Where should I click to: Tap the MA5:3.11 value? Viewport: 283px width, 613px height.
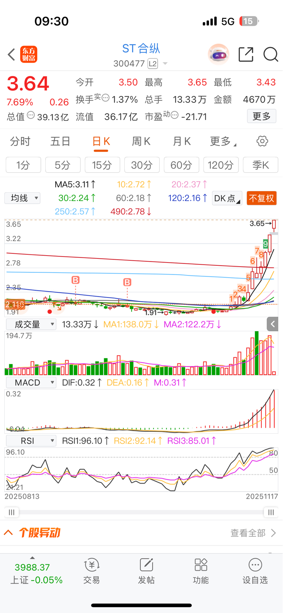75,184
